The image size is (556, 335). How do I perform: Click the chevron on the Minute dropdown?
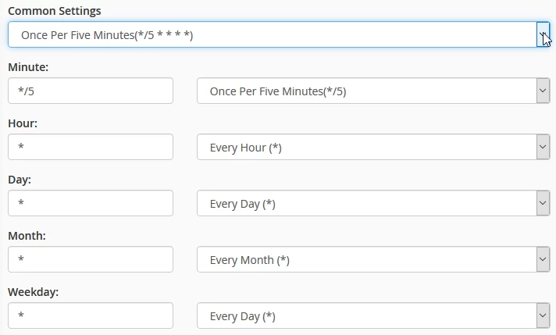tap(543, 91)
